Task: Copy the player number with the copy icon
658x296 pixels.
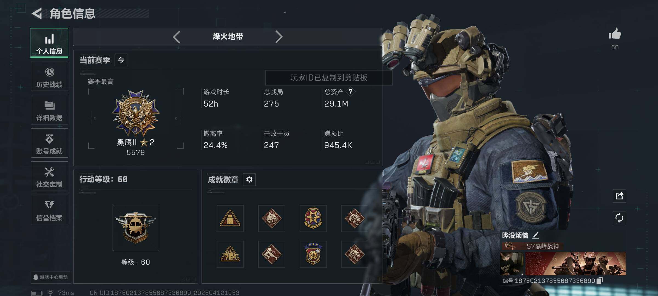Action: click(x=600, y=281)
